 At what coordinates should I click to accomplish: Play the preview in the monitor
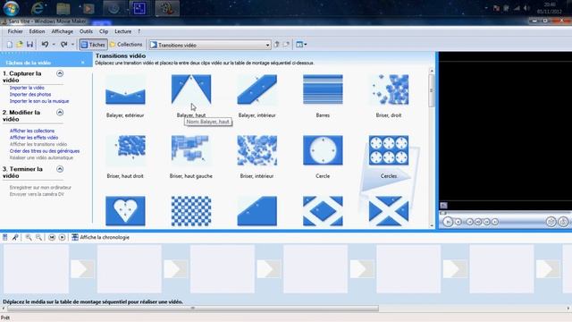[448, 222]
